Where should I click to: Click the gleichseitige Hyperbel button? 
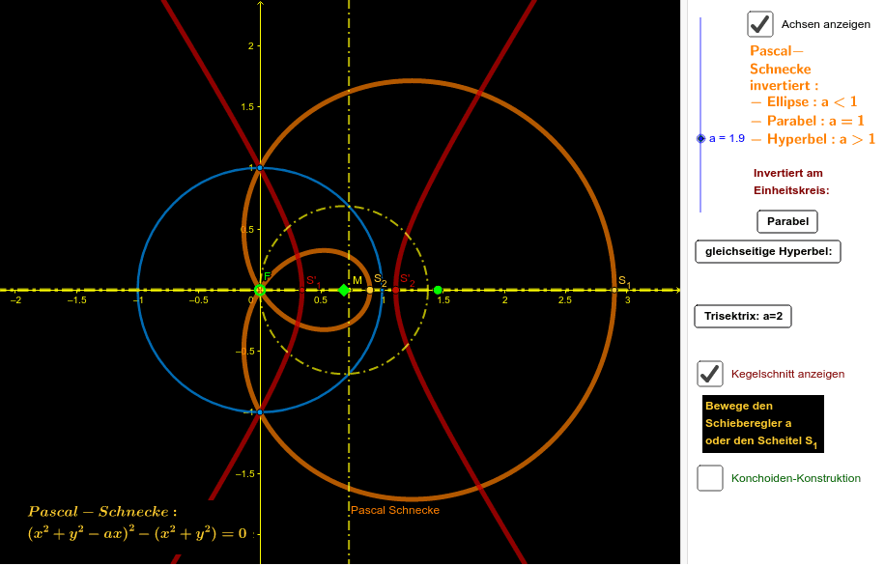pos(767,252)
